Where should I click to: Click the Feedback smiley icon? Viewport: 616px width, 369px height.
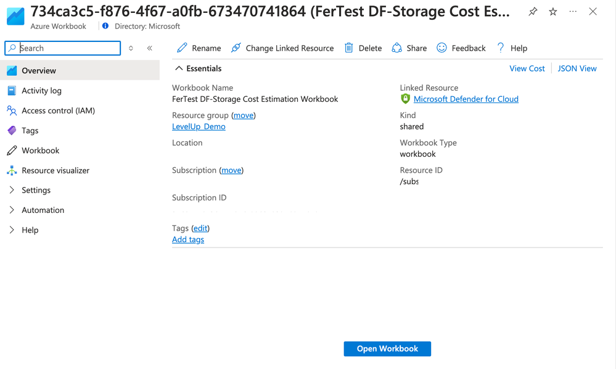pos(441,48)
